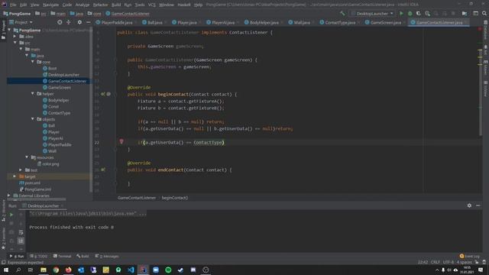Open Search Everywhere magnifier icon

pos(484,14)
